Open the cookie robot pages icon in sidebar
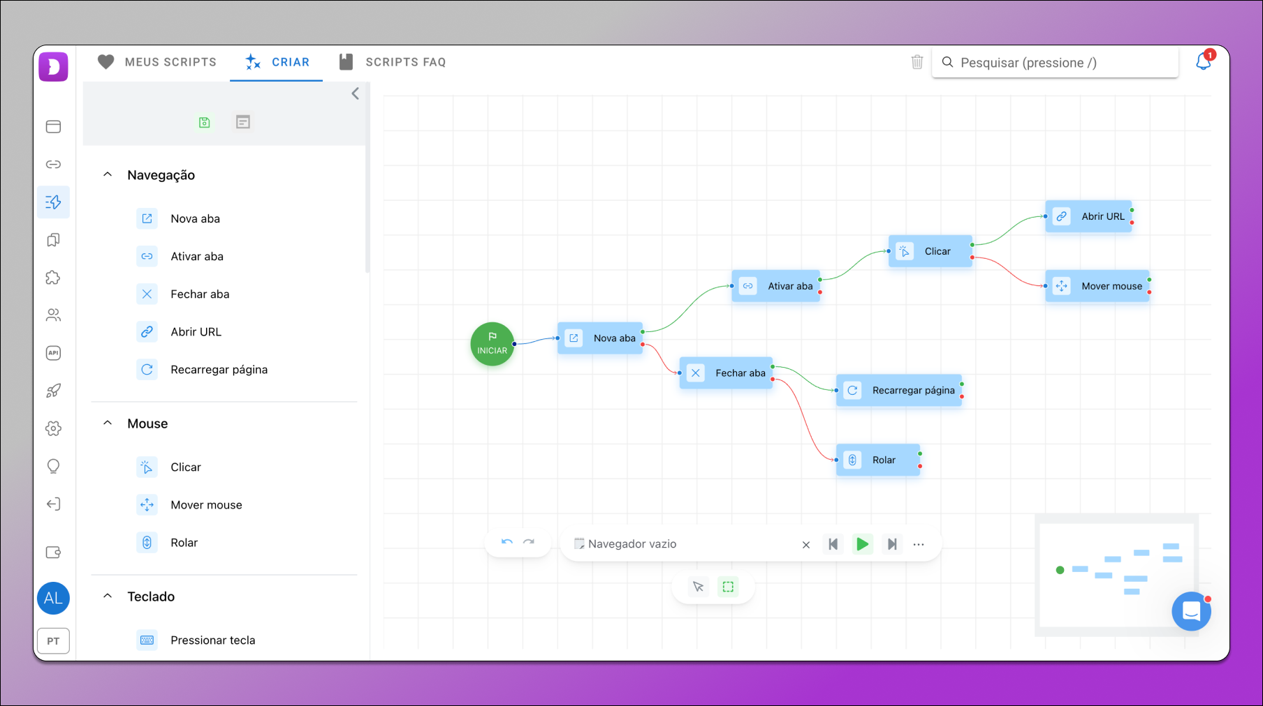This screenshot has height=706, width=1263. 53,240
